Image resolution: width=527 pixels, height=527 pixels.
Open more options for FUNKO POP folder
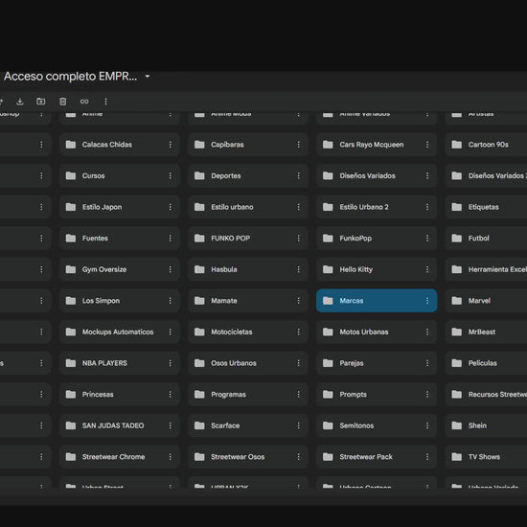(298, 239)
